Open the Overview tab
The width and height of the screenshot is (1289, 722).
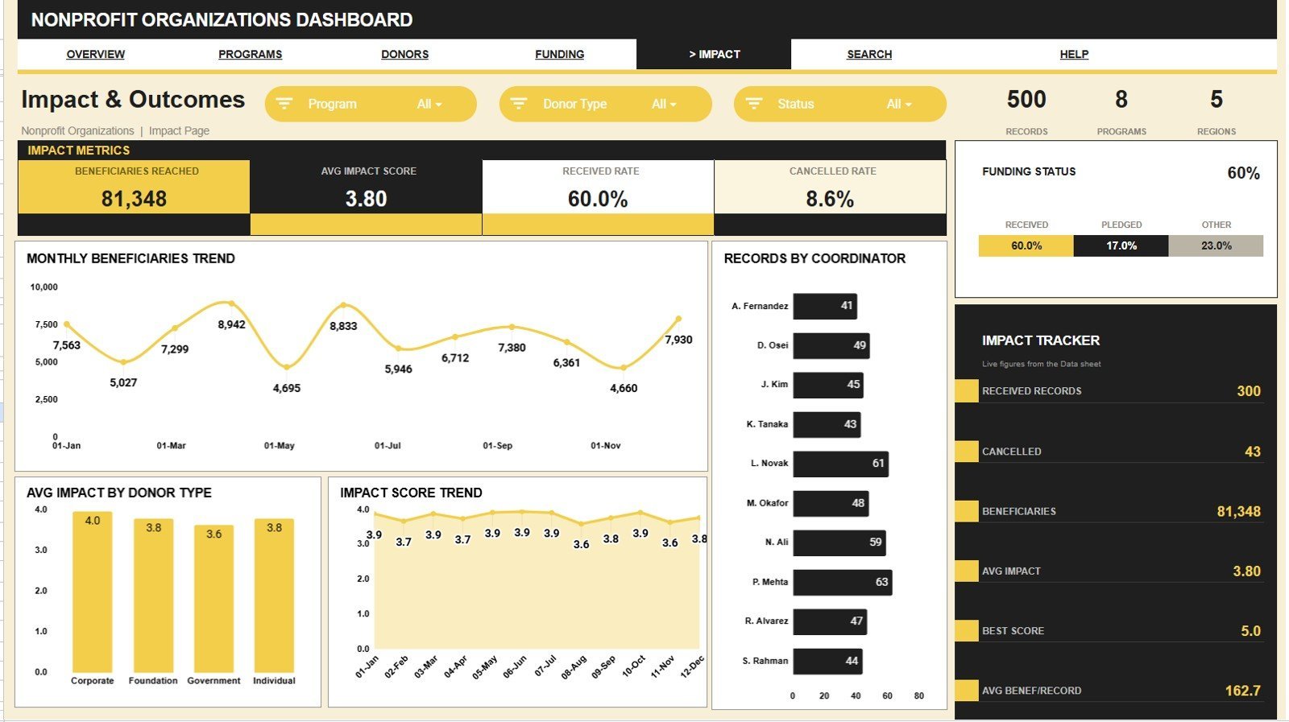95,54
